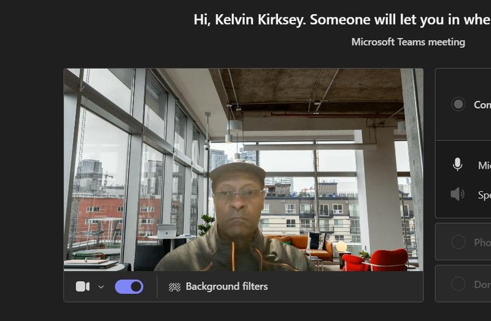Open the truncated 'Spe' speaker setting

pos(484,195)
